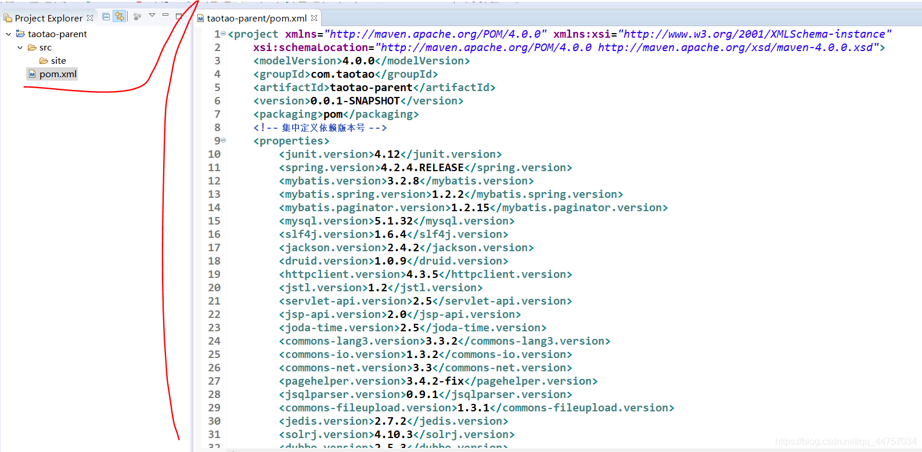The width and height of the screenshot is (922, 452).
Task: Select the src folder
Action: point(45,48)
